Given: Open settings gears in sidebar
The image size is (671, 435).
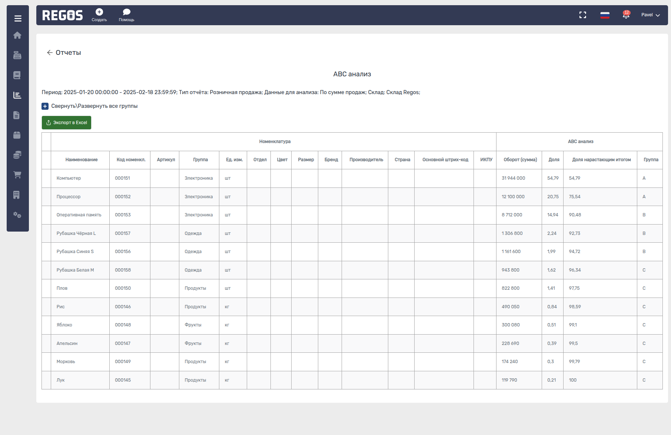Looking at the screenshot, I should click(x=17, y=215).
